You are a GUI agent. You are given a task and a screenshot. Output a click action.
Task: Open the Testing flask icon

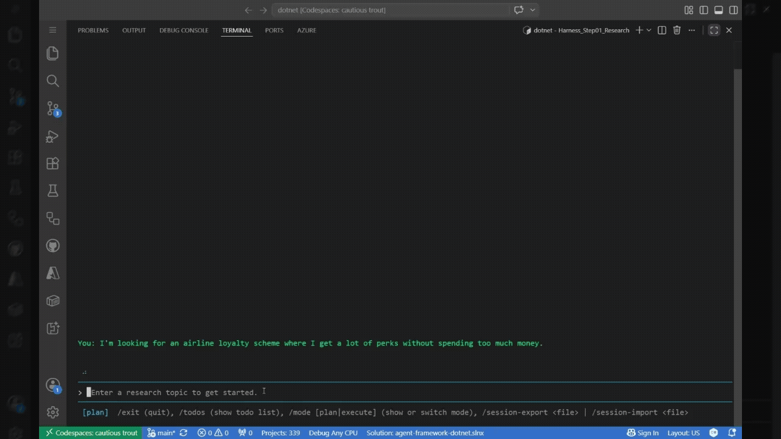pyautogui.click(x=52, y=191)
